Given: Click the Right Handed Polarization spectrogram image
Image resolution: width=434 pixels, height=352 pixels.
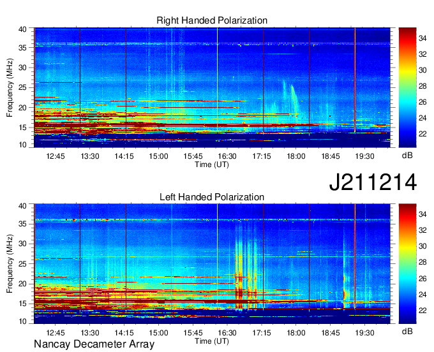Looking at the screenshot, I should [212, 87].
